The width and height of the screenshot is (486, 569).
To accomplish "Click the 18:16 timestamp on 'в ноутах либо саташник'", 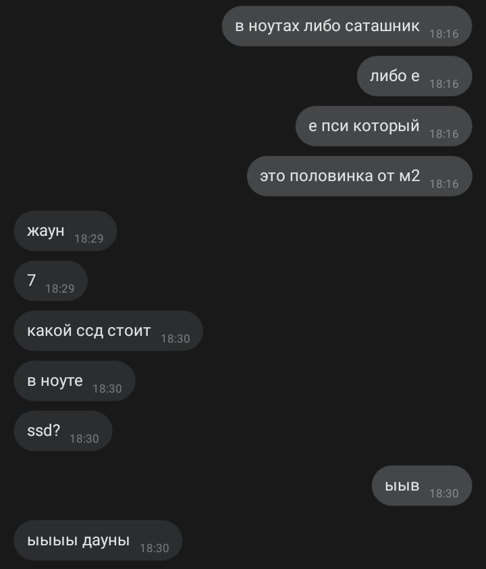I will click(444, 34).
